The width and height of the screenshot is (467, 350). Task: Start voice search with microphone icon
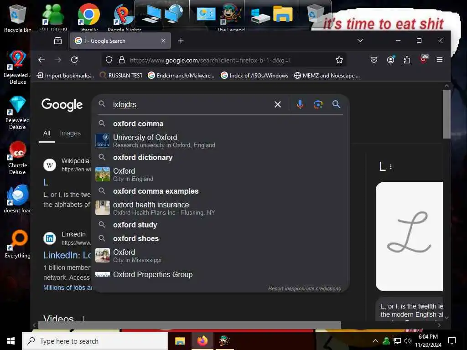(x=300, y=104)
